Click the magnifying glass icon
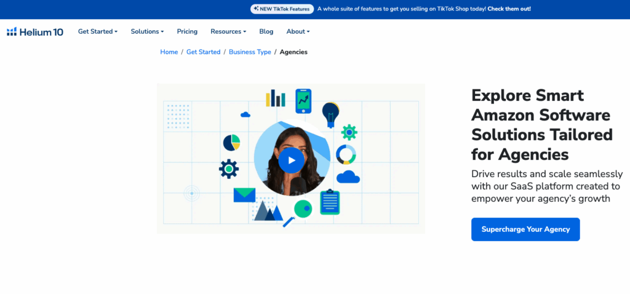 point(299,212)
